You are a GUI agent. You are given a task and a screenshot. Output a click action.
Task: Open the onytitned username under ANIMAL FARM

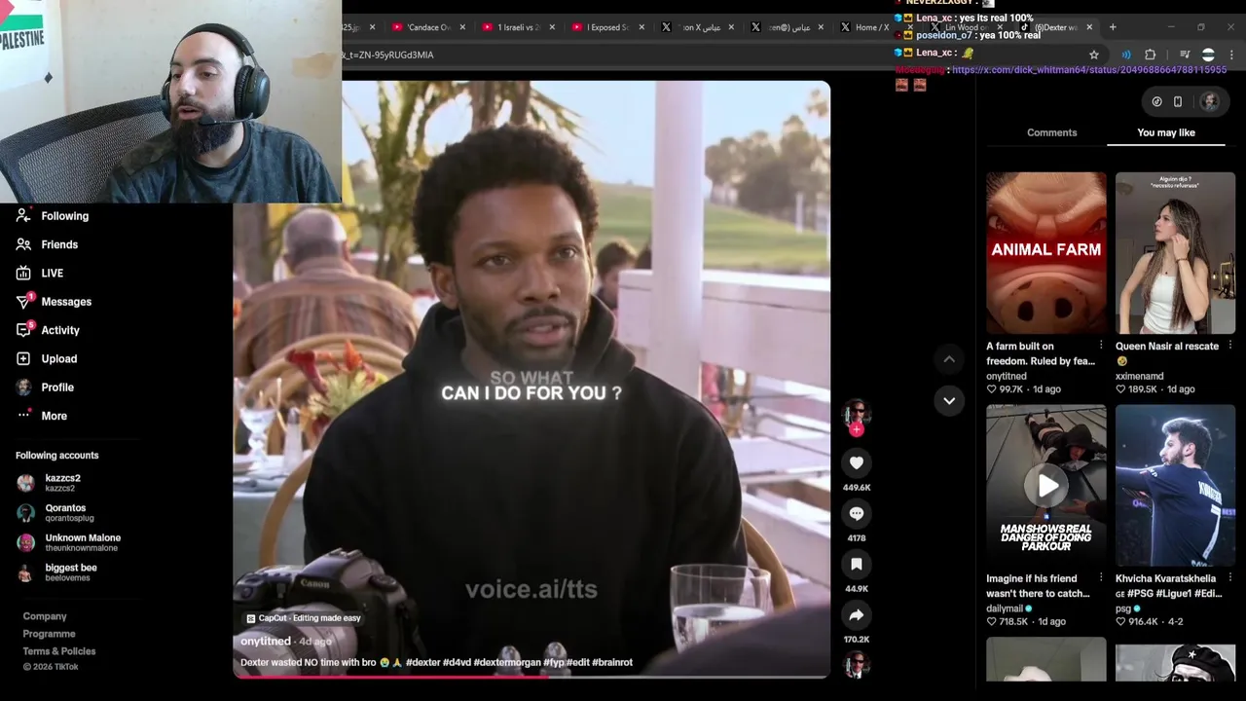tap(1007, 376)
